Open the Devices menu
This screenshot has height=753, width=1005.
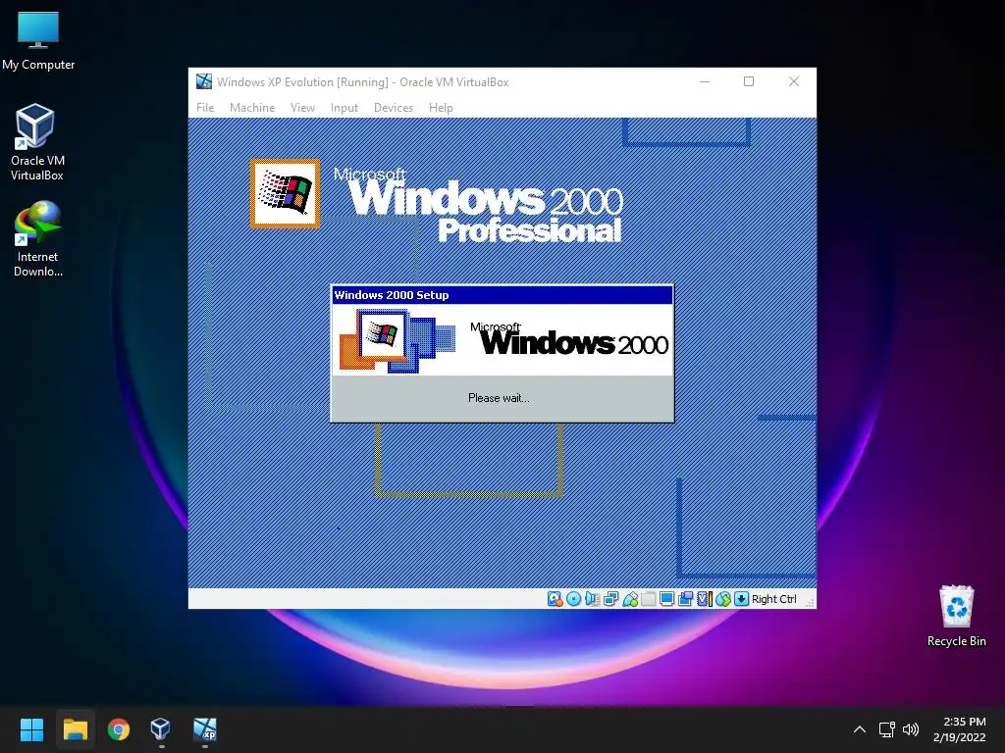pos(394,108)
